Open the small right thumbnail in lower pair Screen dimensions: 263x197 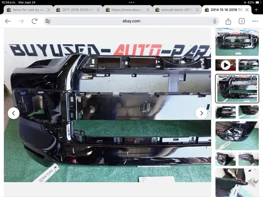(249, 159)
